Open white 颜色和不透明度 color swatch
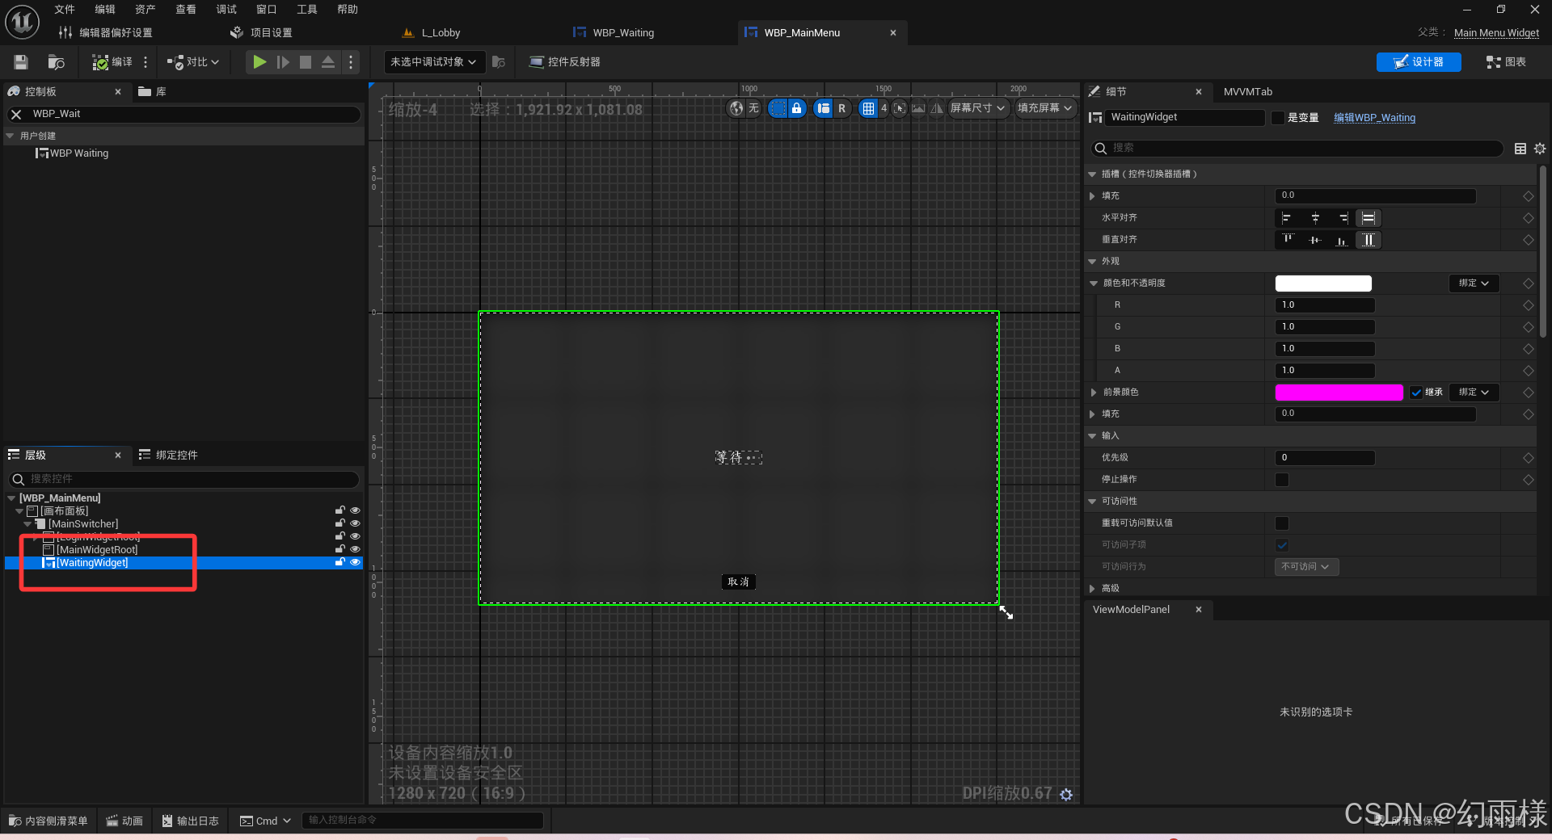1552x840 pixels. [x=1323, y=283]
